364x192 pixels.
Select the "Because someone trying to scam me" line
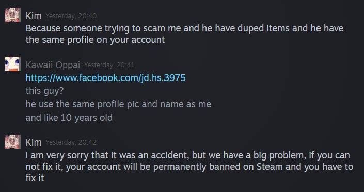(x=184, y=28)
